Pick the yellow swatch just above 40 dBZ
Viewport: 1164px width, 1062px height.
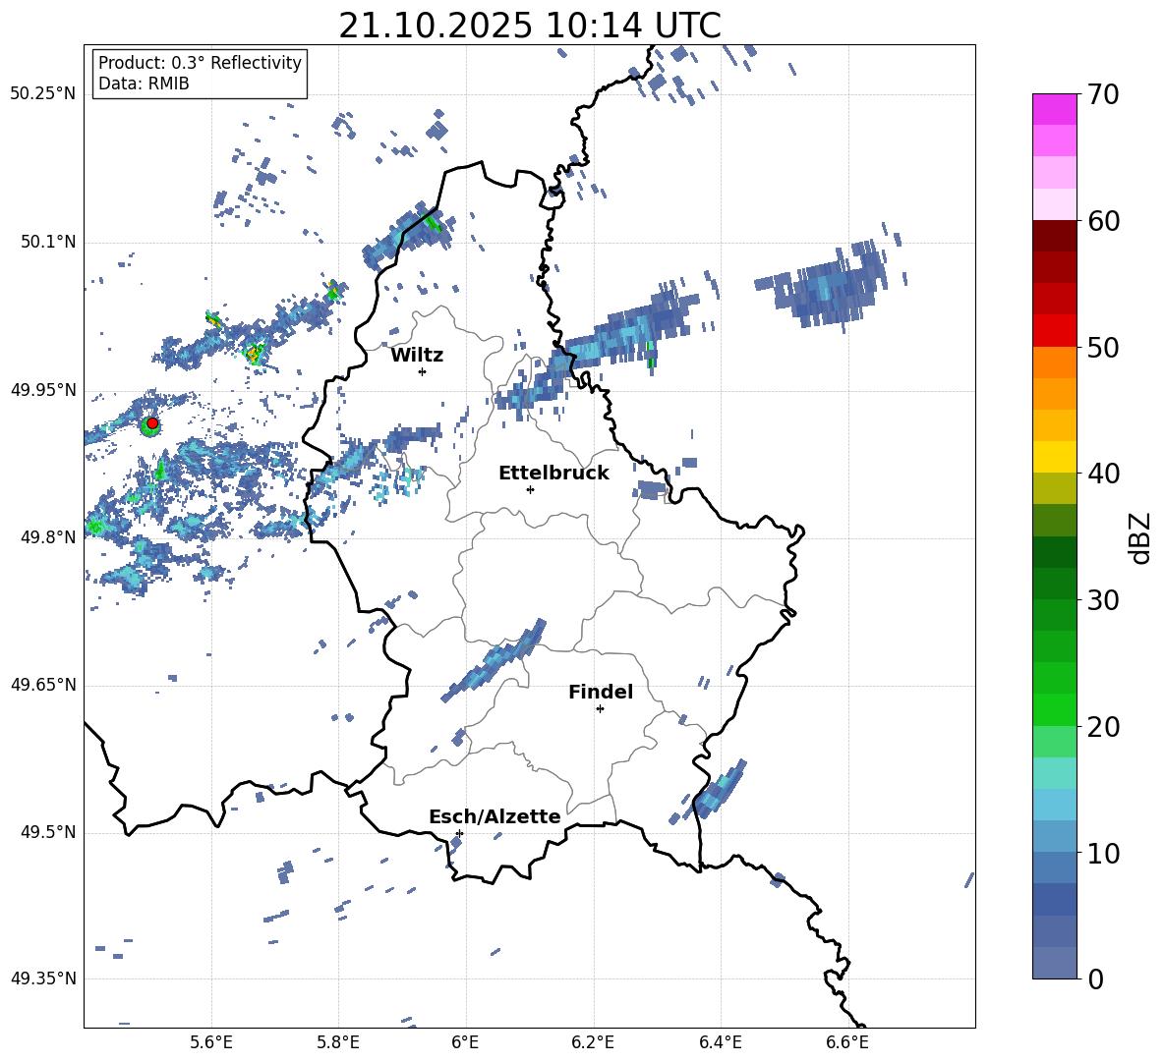point(1054,457)
